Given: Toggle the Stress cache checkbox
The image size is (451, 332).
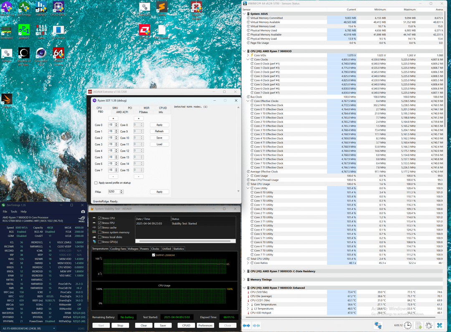Looking at the screenshot, I should pyautogui.click(x=99, y=228).
